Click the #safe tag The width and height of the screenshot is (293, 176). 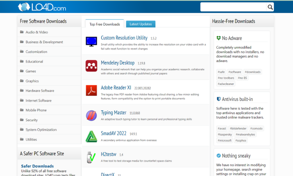pos(221,72)
